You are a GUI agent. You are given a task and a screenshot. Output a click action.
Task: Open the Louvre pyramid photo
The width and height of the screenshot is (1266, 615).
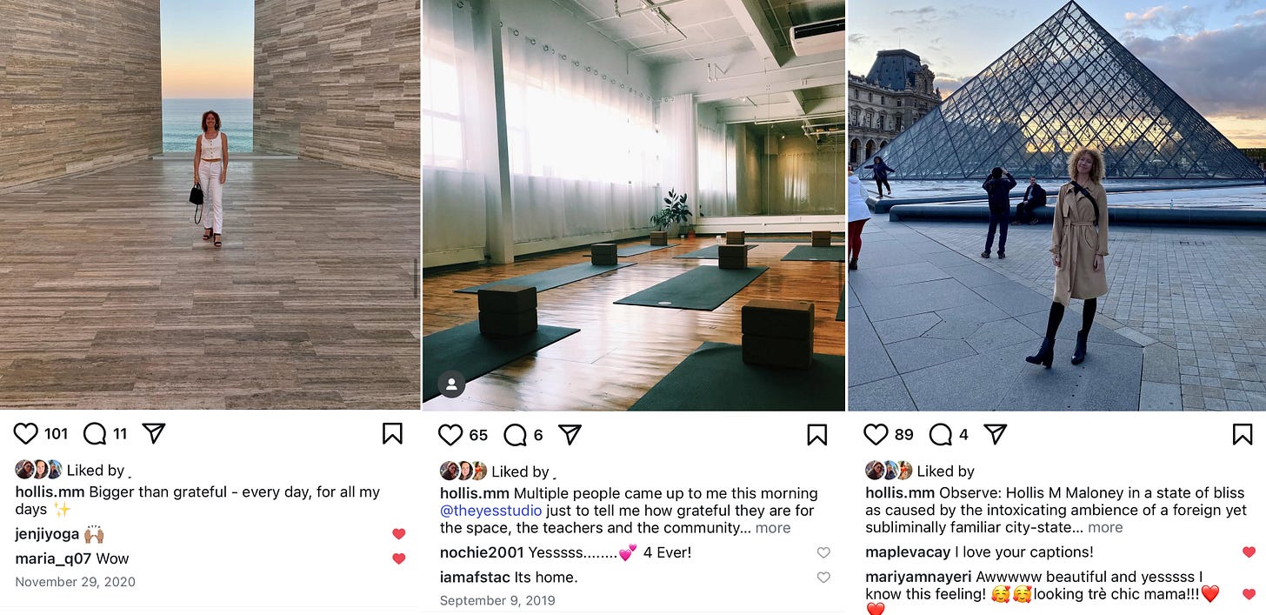click(x=1056, y=205)
